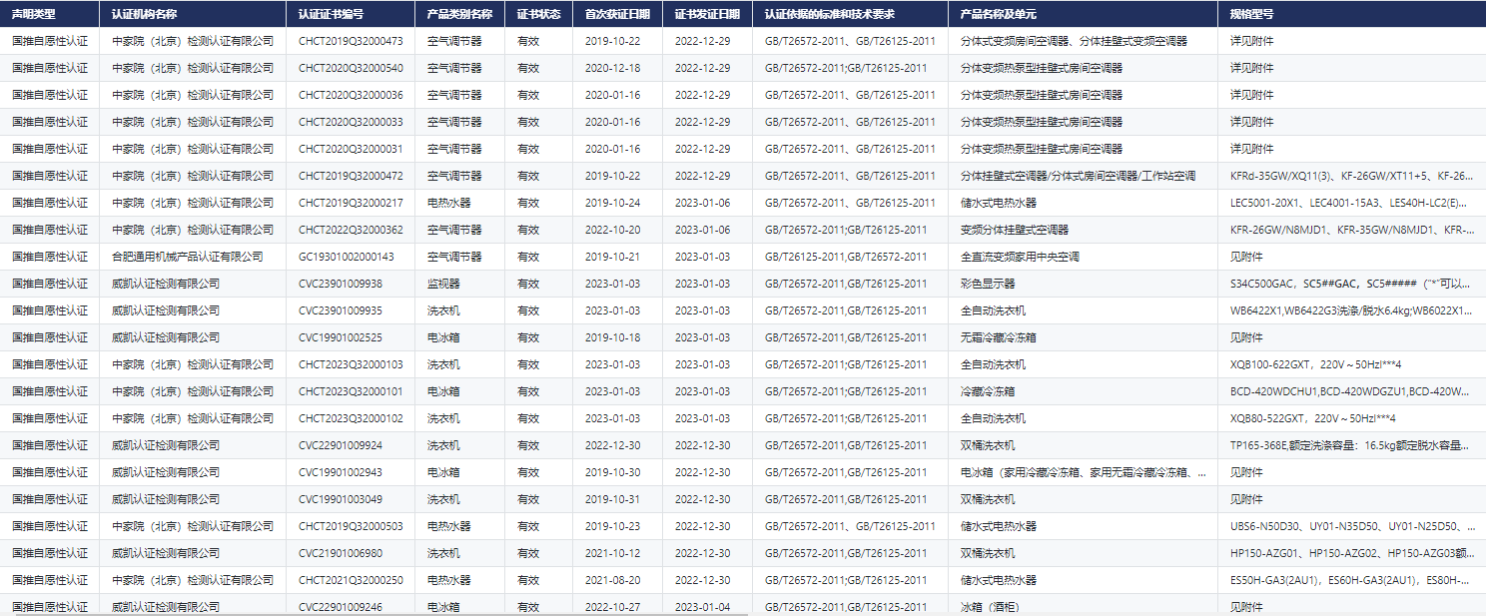The image size is (1486, 616).
Task: Click first certification date 2021-10-12
Action: click(612, 553)
